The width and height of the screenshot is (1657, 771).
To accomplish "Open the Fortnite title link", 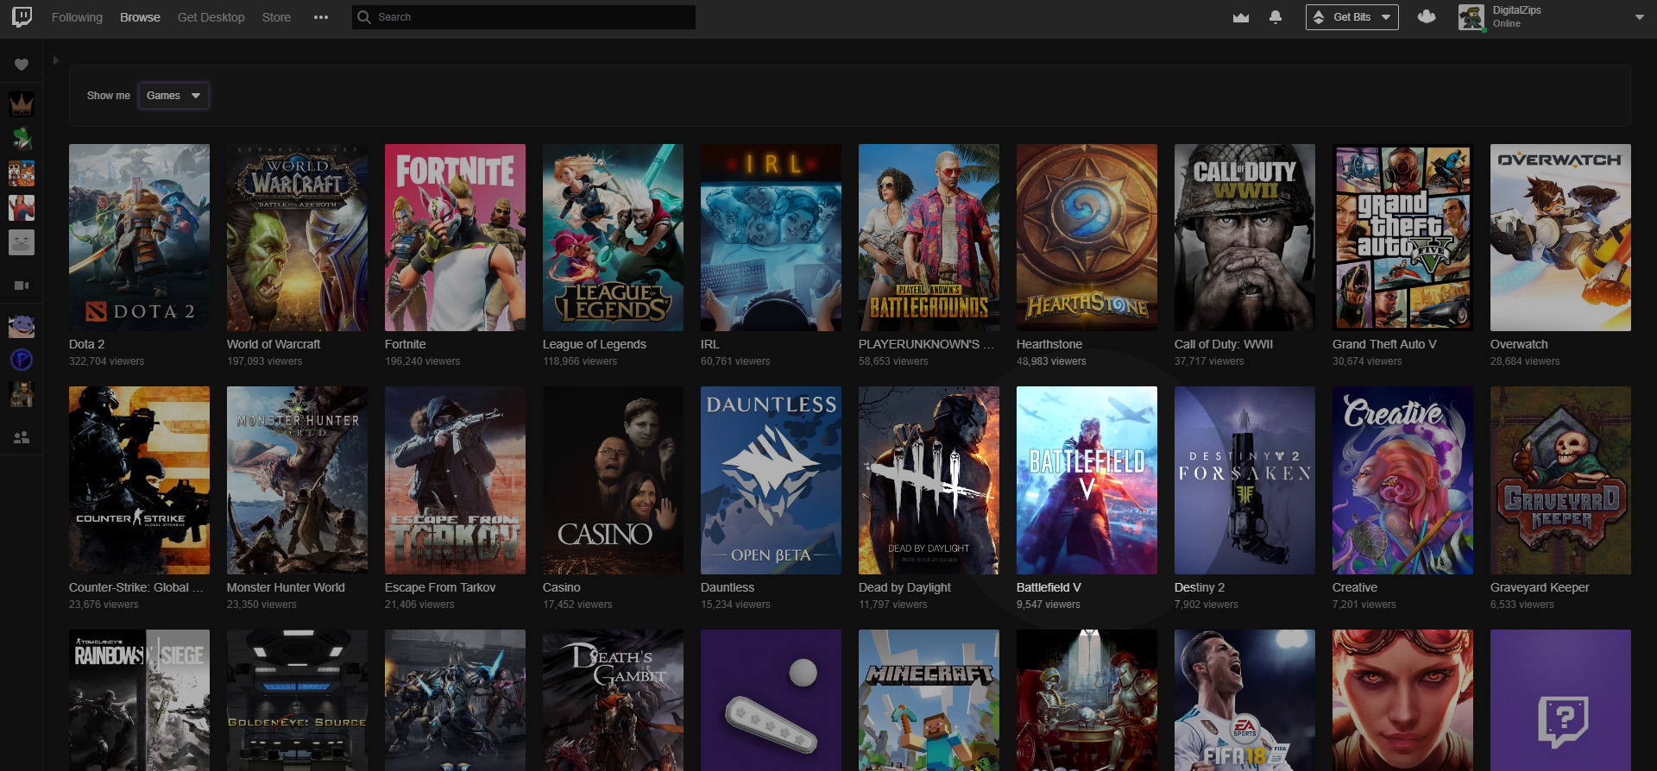I will point(406,344).
